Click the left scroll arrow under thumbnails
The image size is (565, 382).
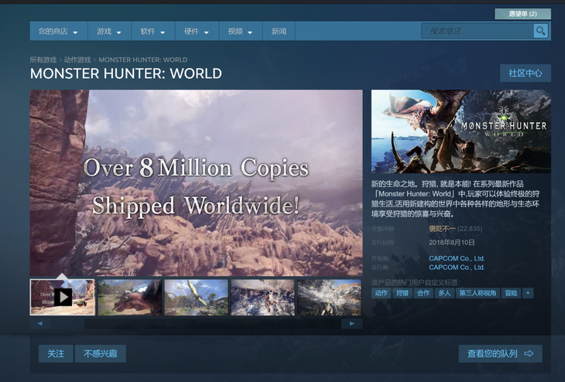click(x=40, y=324)
